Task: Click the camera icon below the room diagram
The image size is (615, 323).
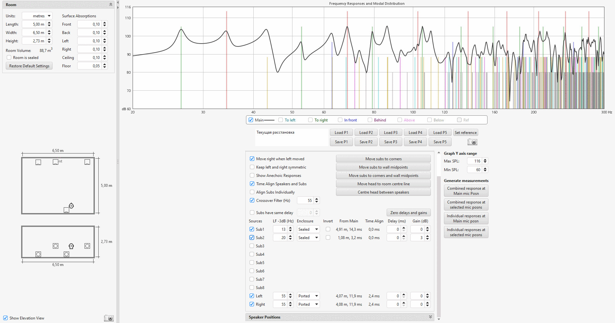Action: pos(109,318)
